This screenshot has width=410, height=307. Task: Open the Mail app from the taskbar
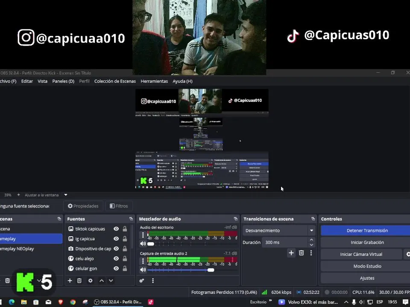click(48, 302)
